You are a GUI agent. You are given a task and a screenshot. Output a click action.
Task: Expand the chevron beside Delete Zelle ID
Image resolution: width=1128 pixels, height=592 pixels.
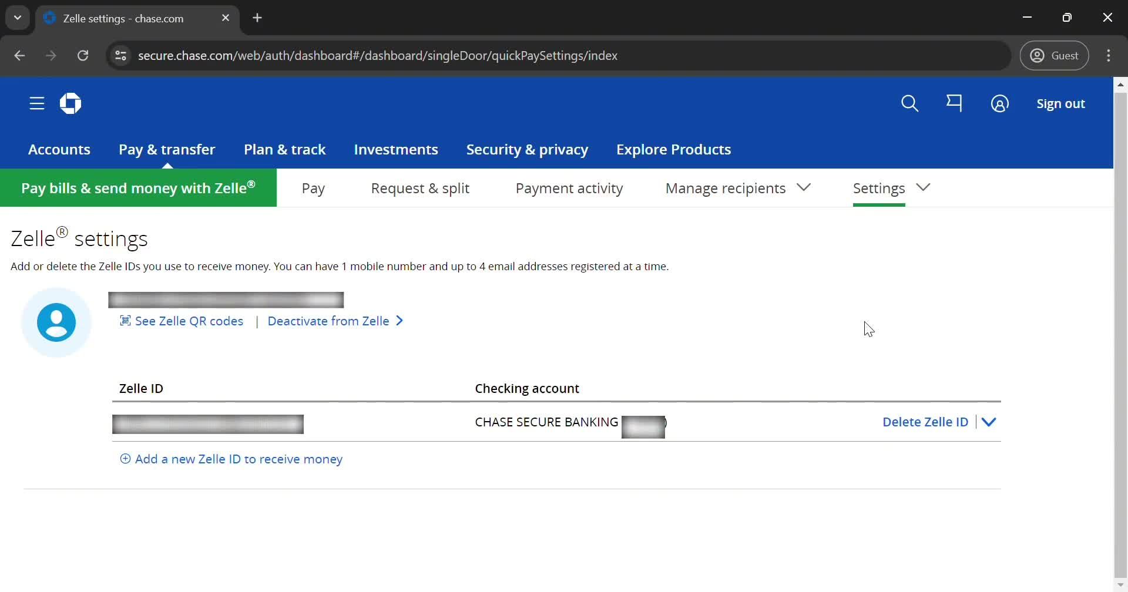pos(989,422)
